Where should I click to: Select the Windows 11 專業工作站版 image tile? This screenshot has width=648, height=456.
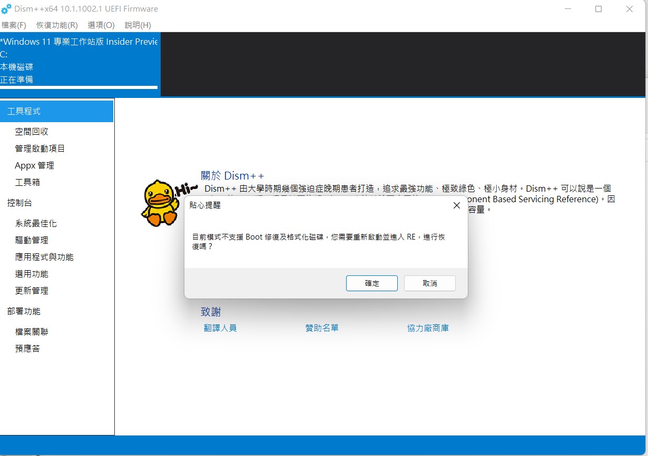[x=79, y=64]
